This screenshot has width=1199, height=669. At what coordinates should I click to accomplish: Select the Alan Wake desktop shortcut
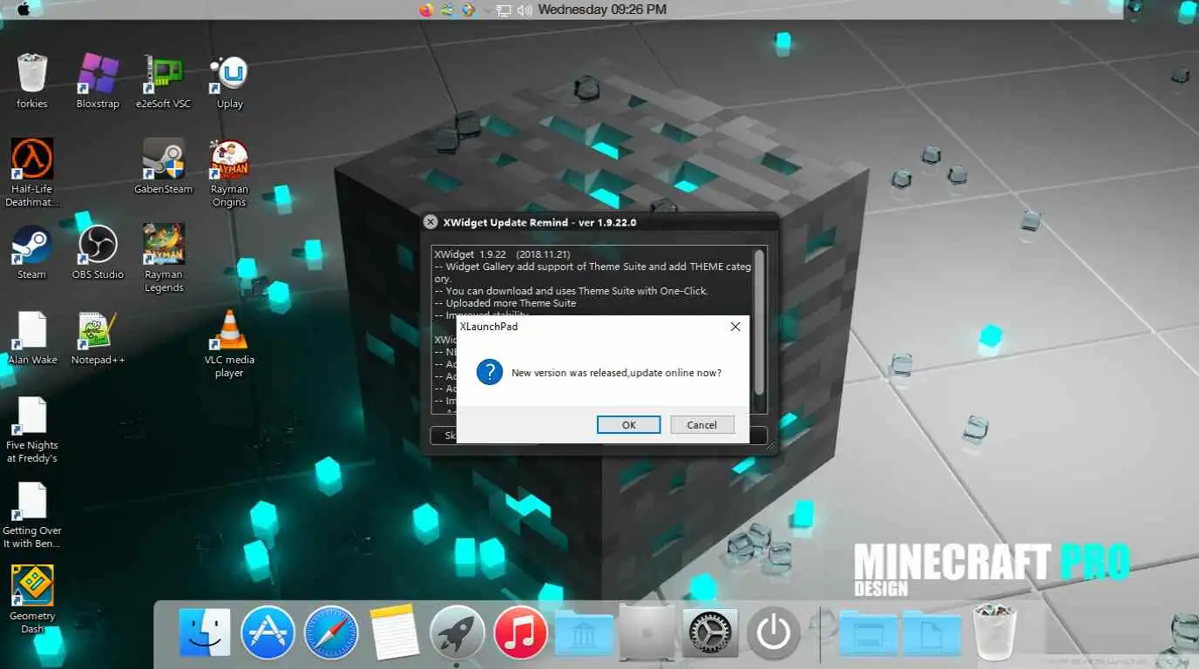coord(32,337)
